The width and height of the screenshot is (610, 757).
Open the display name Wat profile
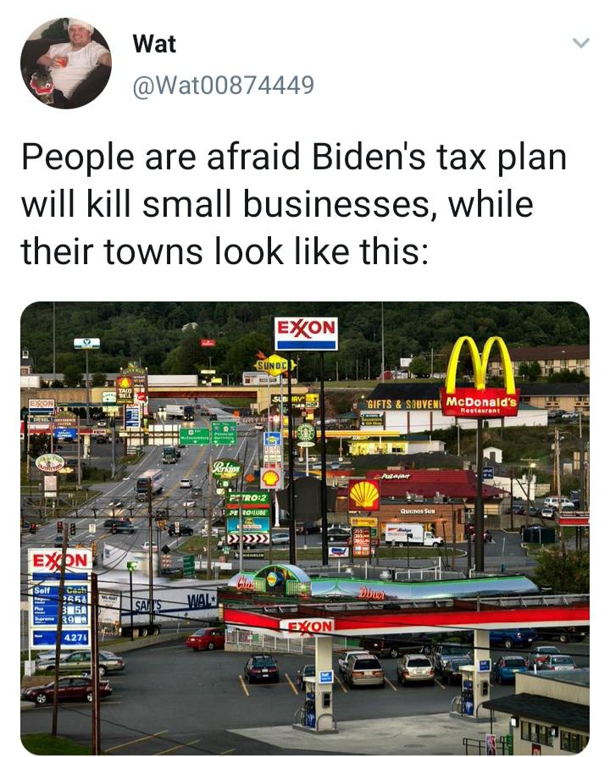pos(154,44)
